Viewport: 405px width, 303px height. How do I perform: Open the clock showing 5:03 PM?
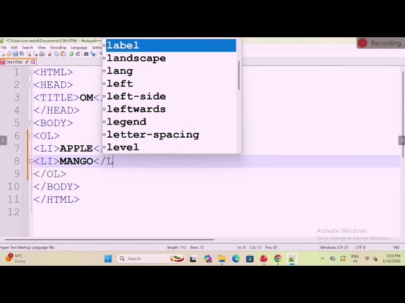(x=393, y=258)
